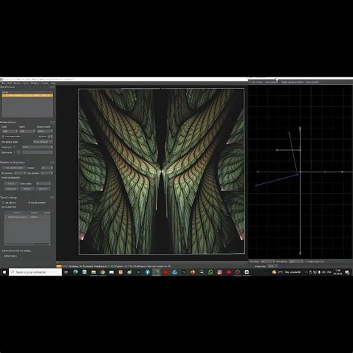This screenshot has height=353, width=353.
Task: Open Firefox from the taskbar
Action: click(x=193, y=272)
